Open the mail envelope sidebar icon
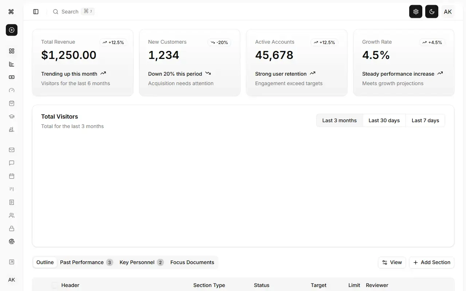This screenshot has width=466, height=291. click(12, 150)
